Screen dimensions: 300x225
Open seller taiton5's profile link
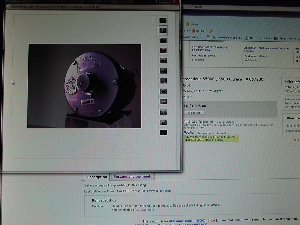pyautogui.click(x=289, y=87)
